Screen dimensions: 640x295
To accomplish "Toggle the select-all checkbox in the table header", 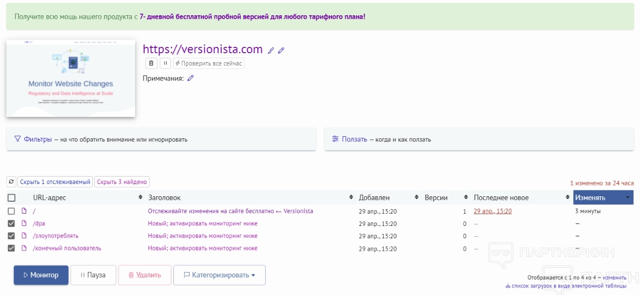I will [x=11, y=198].
